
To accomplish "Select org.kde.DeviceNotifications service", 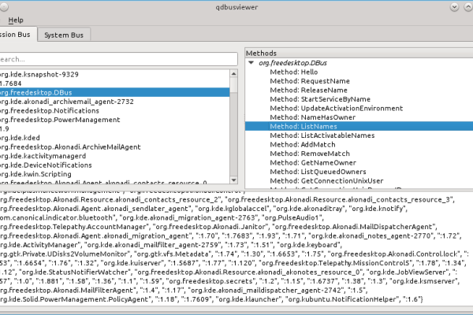I will 114,165.
